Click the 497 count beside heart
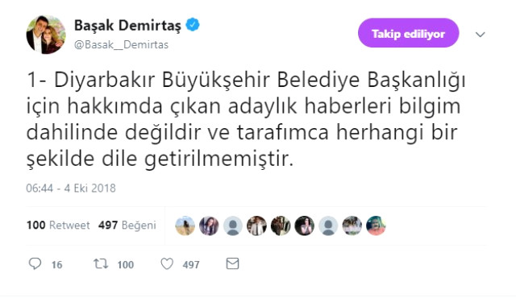Screen dimensions: 516x298 tap(191, 265)
